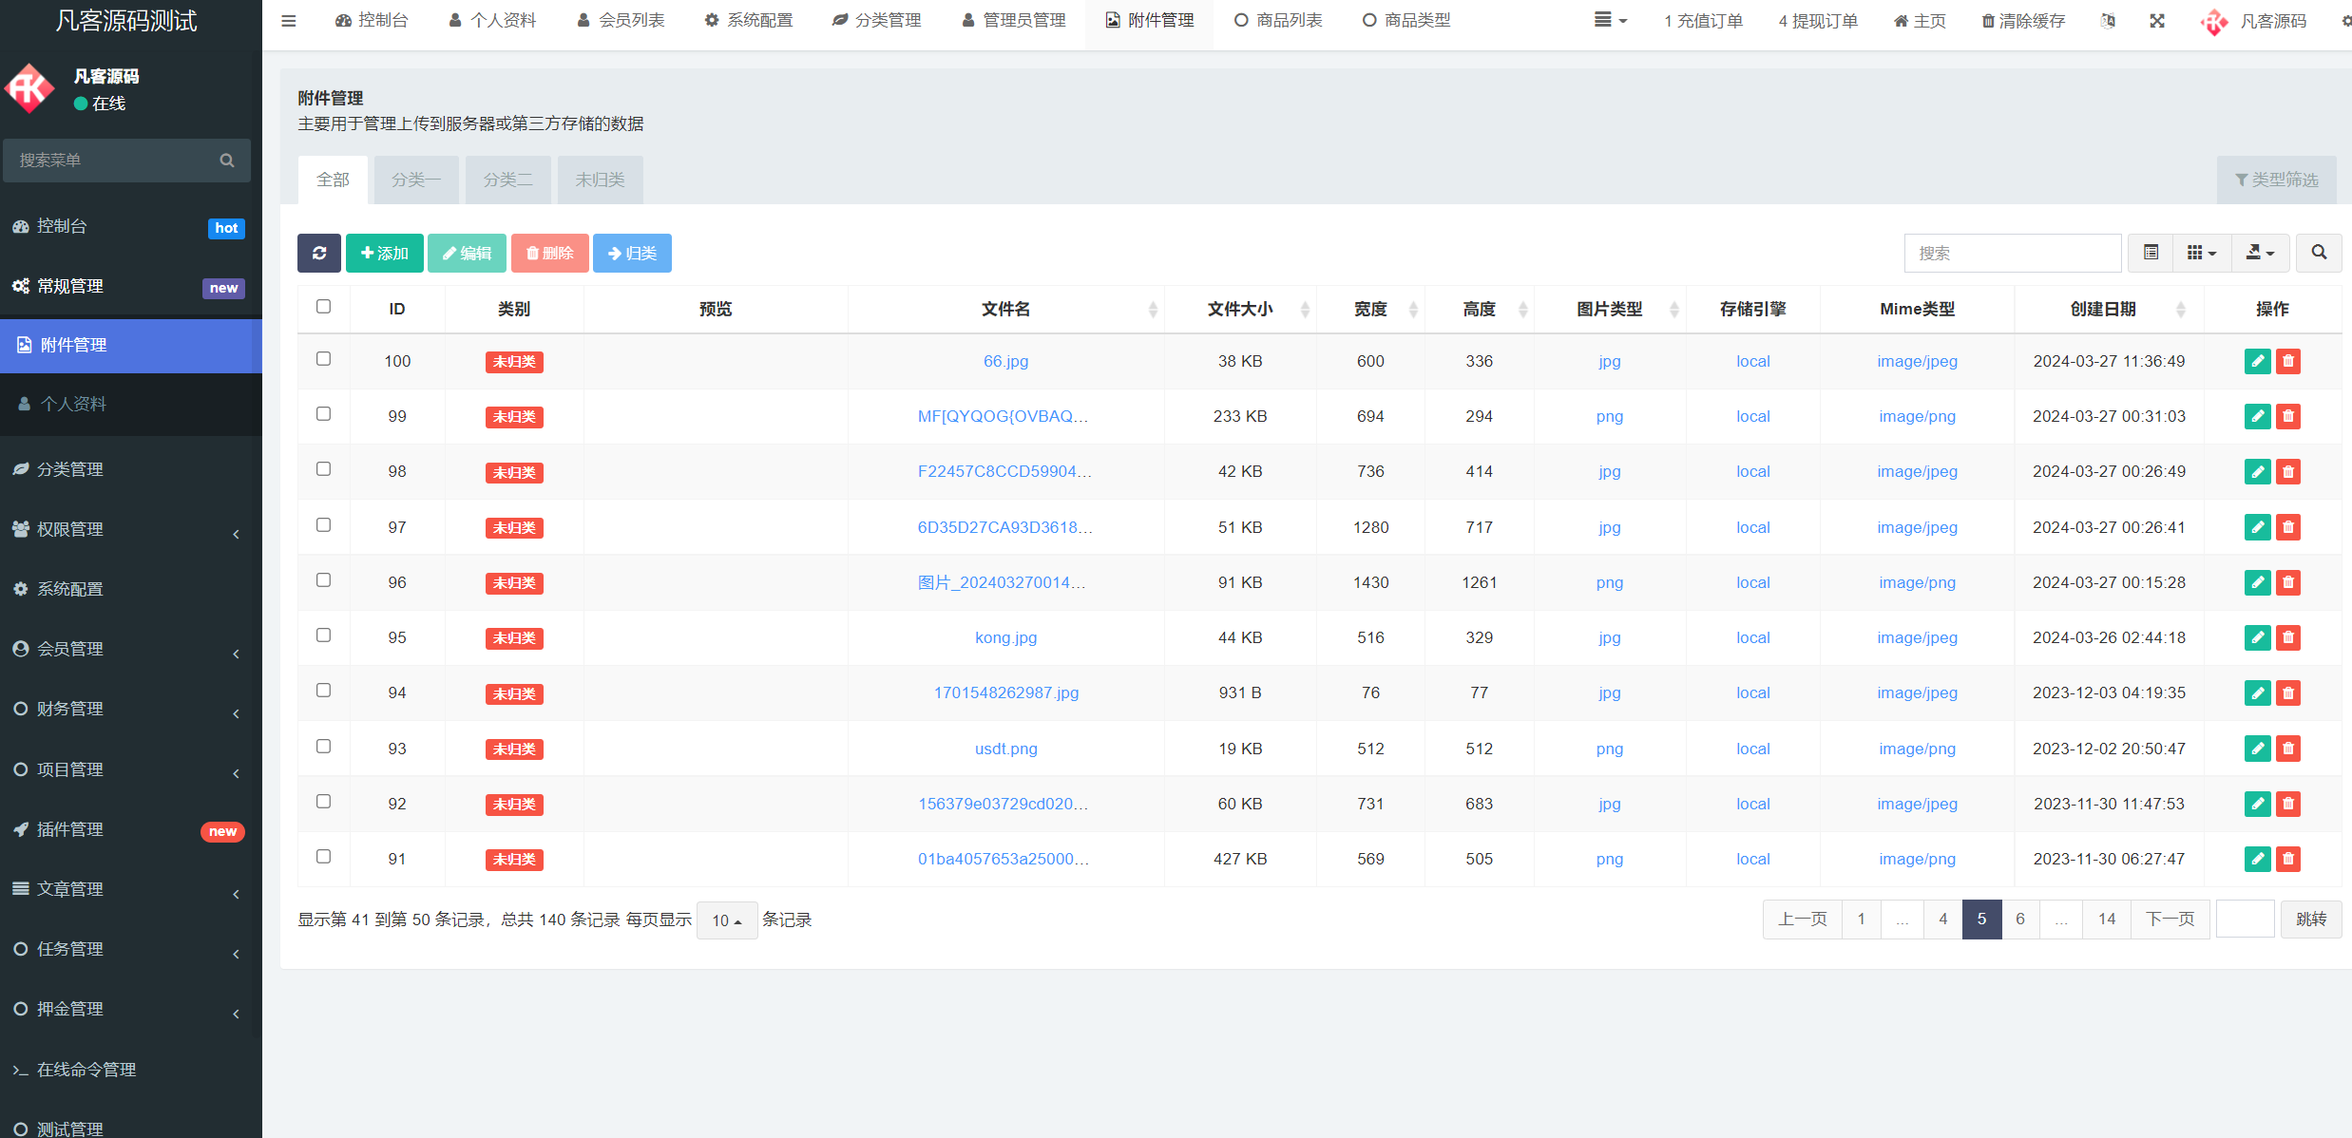This screenshot has width=2352, height=1138.
Task: Click inside the search input field
Action: coord(2011,253)
